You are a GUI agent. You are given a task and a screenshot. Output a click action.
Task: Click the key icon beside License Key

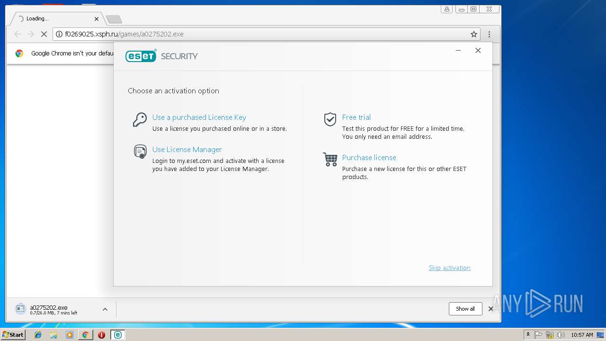point(140,120)
